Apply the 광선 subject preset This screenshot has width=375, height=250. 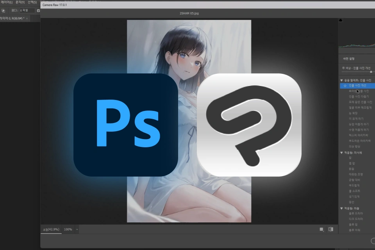click(x=351, y=202)
